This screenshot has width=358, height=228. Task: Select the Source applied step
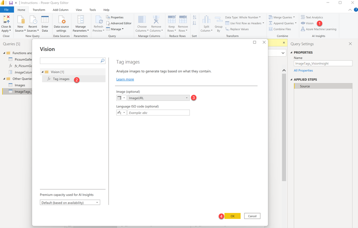pos(323,86)
